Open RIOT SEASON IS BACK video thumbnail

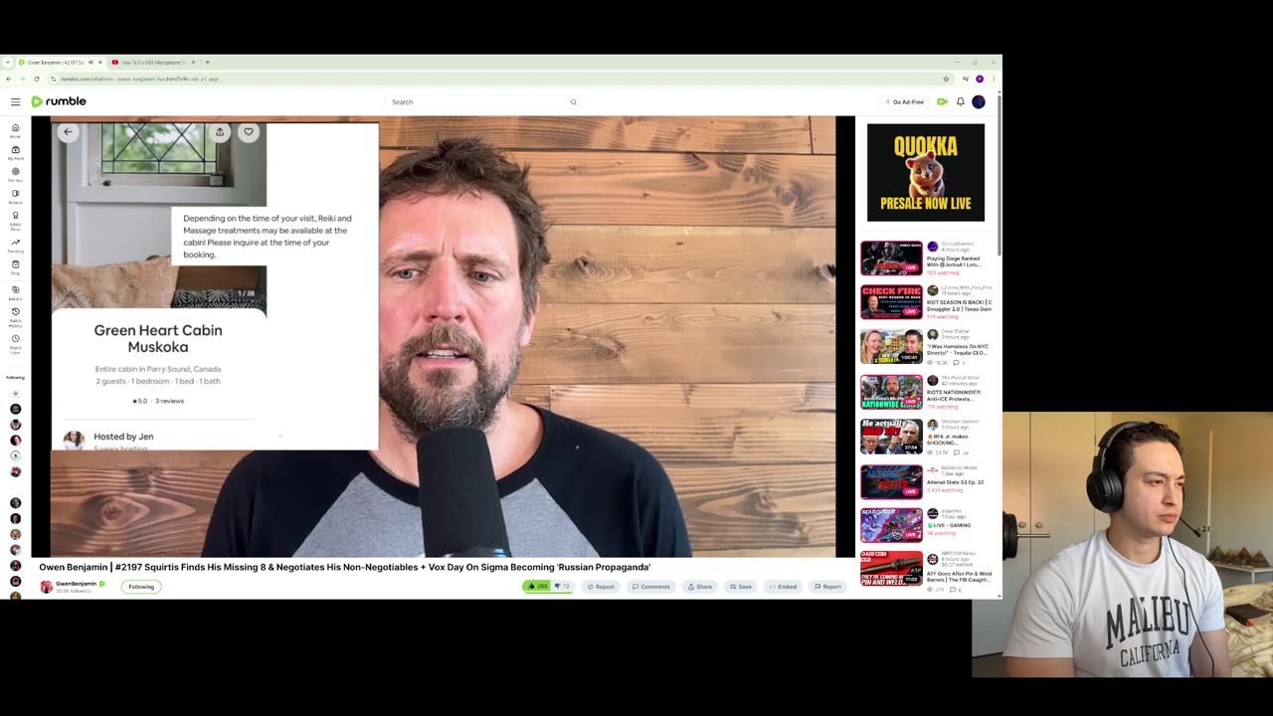pyautogui.click(x=891, y=302)
